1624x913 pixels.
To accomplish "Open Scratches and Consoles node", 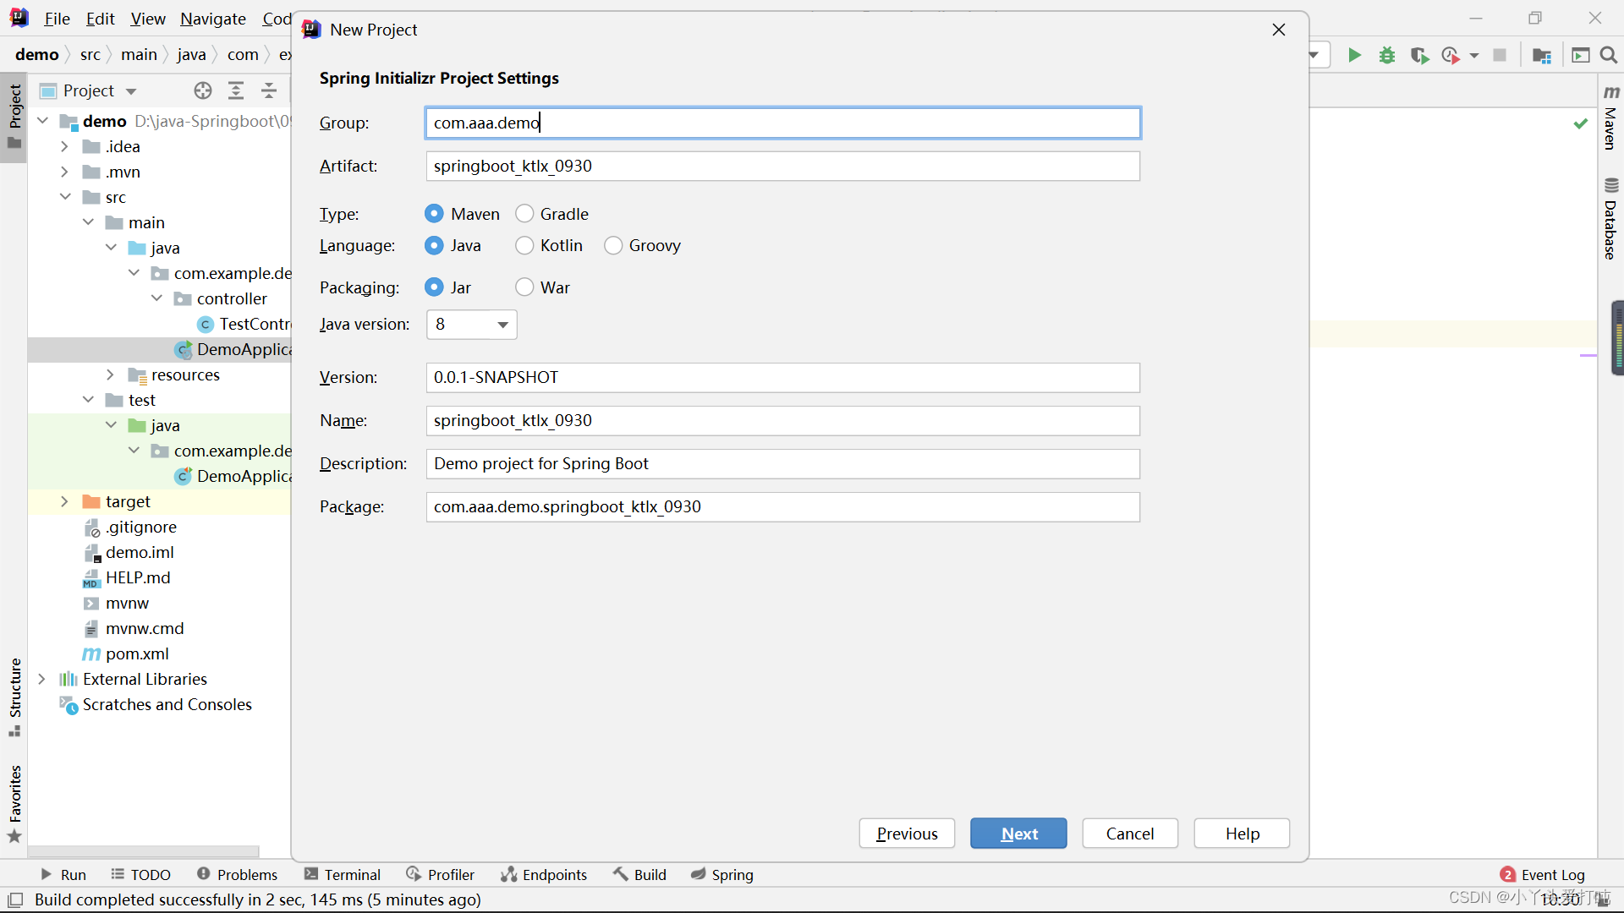I will tap(156, 704).
